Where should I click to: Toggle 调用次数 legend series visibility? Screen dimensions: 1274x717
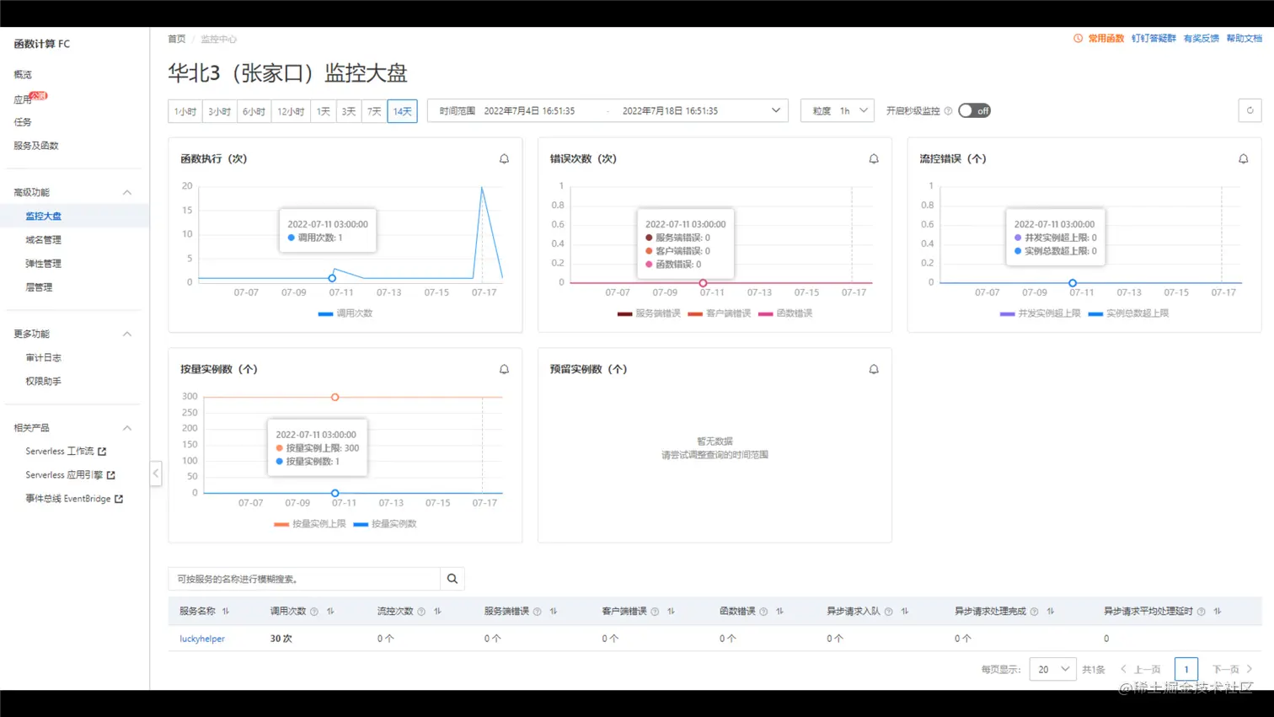(345, 313)
